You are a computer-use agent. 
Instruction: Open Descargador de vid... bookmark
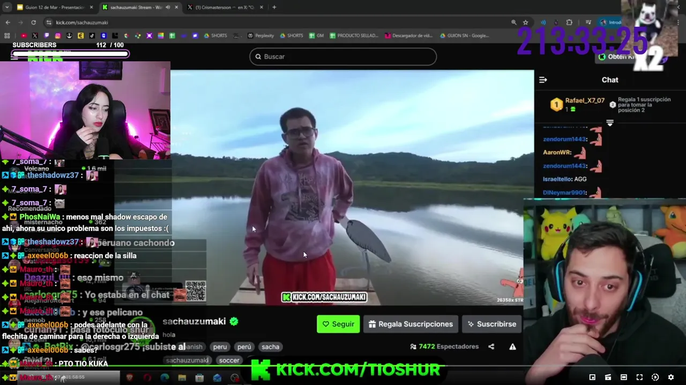[x=408, y=36]
